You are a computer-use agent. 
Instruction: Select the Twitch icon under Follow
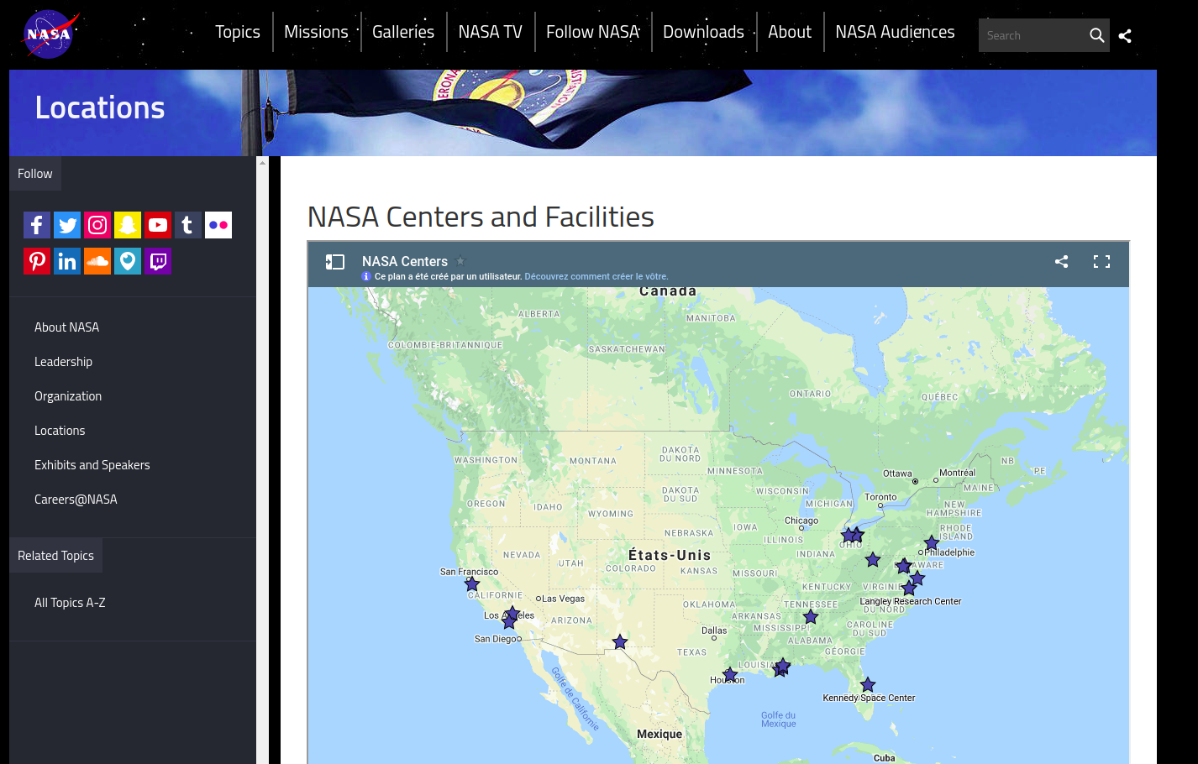pos(157,261)
